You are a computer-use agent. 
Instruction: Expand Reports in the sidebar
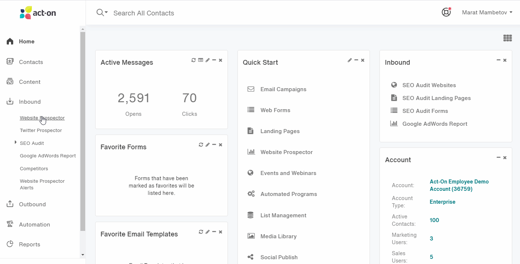point(23,245)
